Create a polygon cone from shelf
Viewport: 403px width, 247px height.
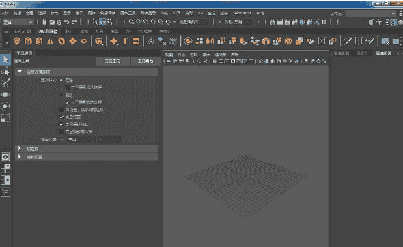51,41
